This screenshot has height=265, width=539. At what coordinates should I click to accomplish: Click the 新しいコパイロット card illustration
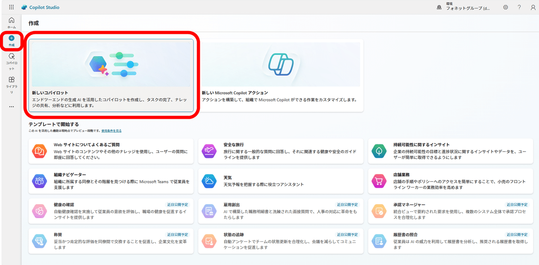coord(111,63)
